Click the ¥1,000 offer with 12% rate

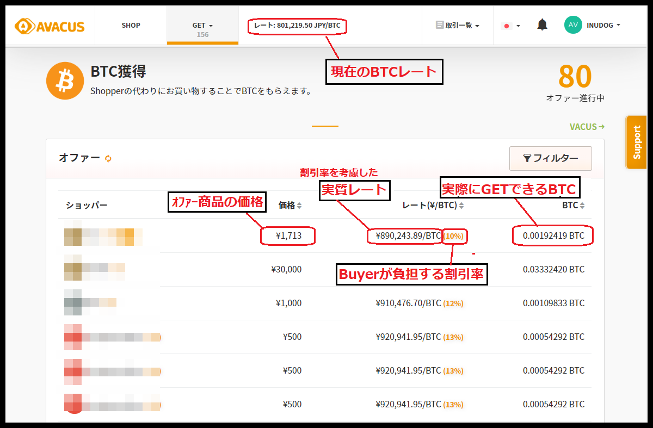point(324,303)
